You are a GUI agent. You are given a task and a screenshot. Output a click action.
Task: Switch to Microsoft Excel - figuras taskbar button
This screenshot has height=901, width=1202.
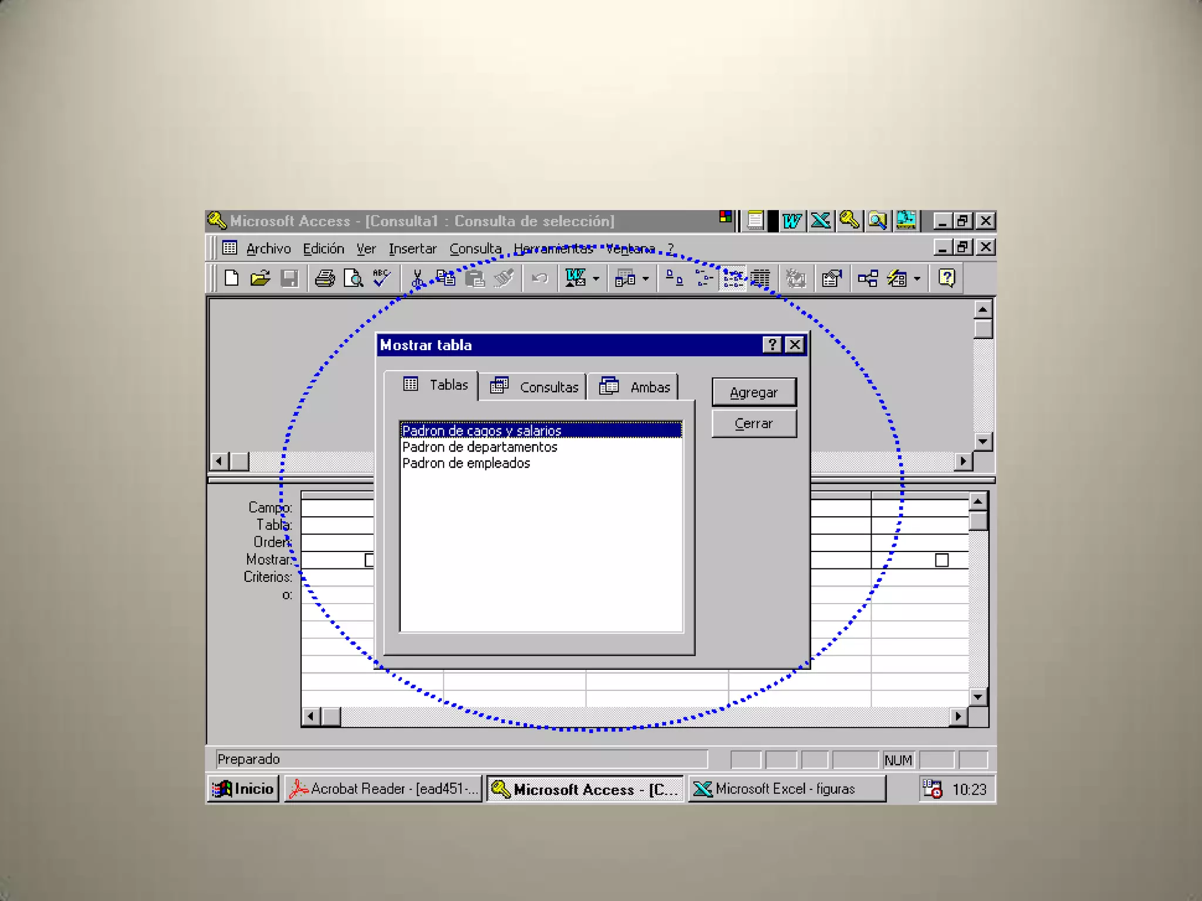tap(786, 789)
